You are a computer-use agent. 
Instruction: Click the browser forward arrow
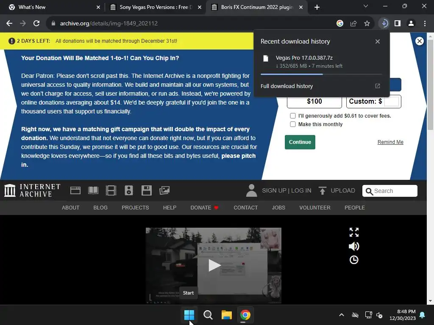[x=23, y=24]
